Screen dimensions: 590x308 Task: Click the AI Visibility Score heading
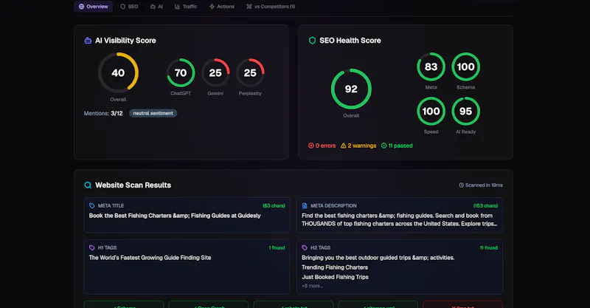125,41
